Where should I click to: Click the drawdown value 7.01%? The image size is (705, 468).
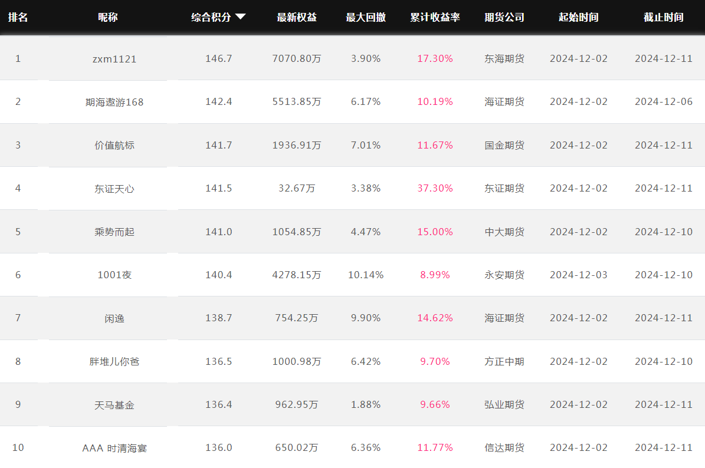click(x=366, y=145)
